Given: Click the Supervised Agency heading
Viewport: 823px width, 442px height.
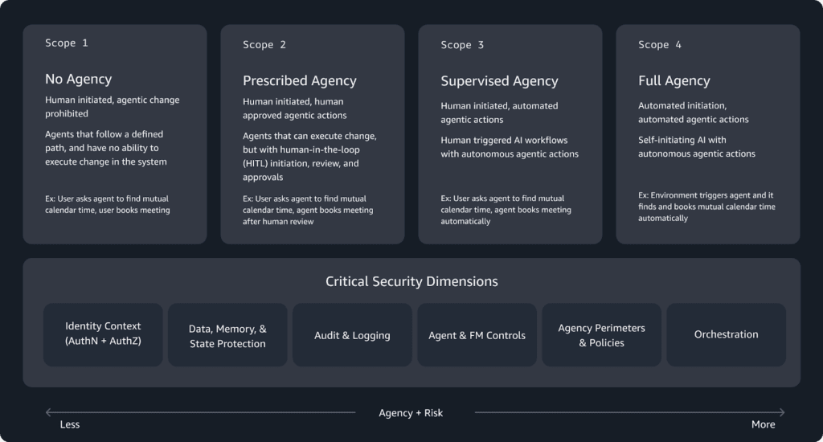Looking at the screenshot, I should (499, 80).
